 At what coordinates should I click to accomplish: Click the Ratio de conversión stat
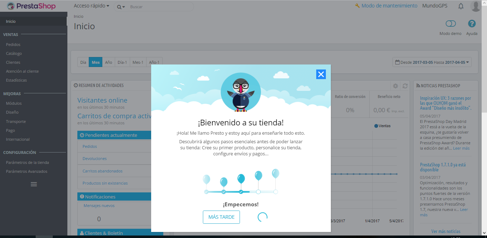point(350,103)
